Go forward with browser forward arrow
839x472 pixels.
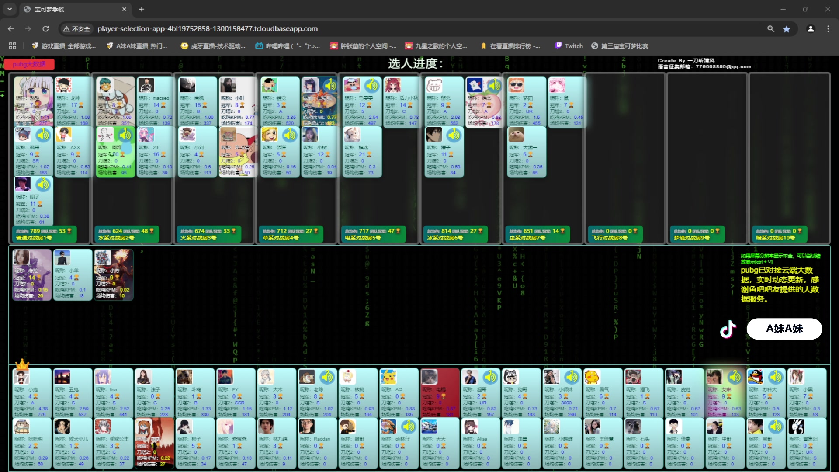click(28, 29)
